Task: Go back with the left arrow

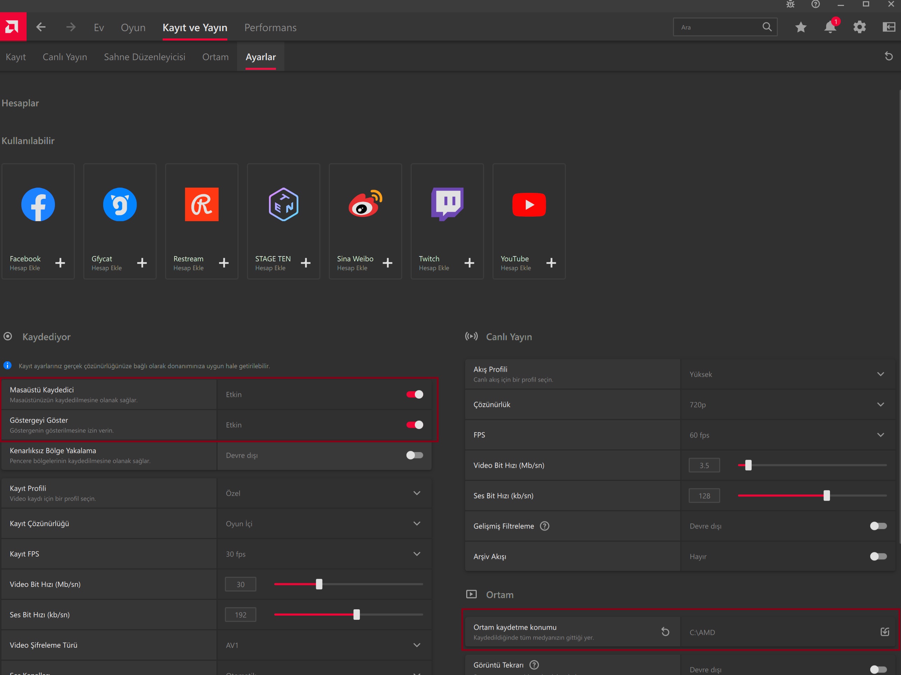Action: click(x=41, y=27)
